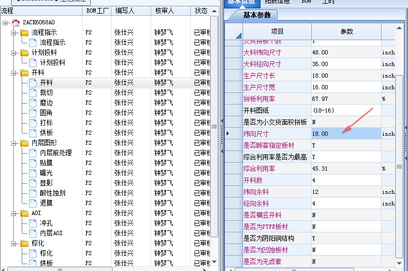Click the document icon beside 贴膜
This screenshot has height=271, width=408.
pos(33,163)
